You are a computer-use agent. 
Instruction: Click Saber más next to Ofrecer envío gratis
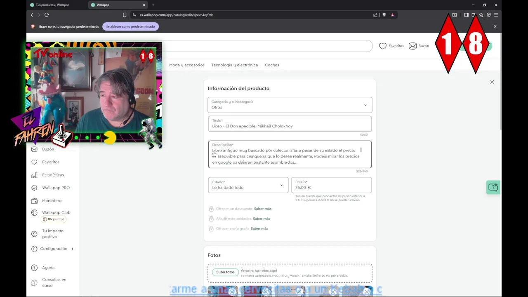point(259,229)
